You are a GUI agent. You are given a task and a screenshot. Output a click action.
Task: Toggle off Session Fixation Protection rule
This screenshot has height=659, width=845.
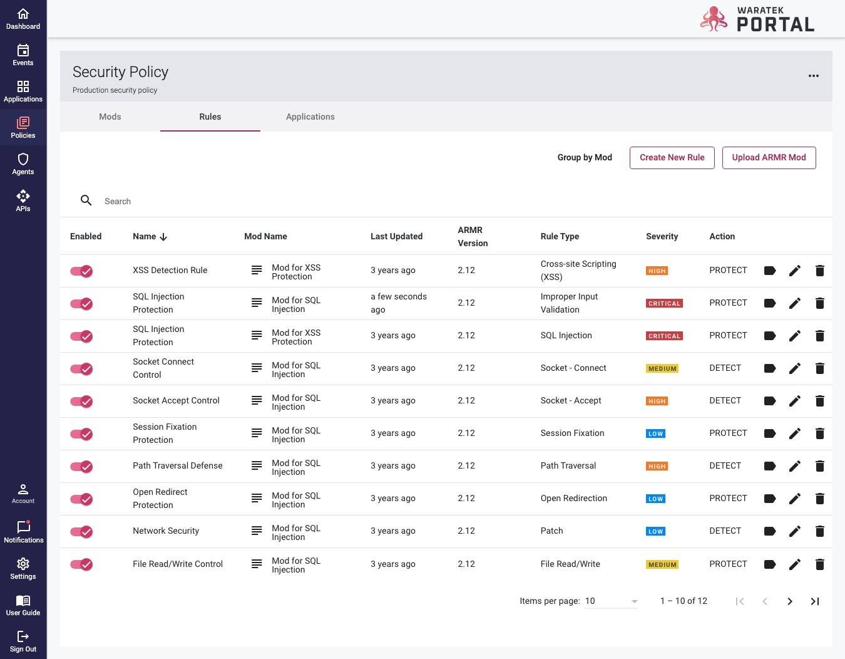[81, 434]
